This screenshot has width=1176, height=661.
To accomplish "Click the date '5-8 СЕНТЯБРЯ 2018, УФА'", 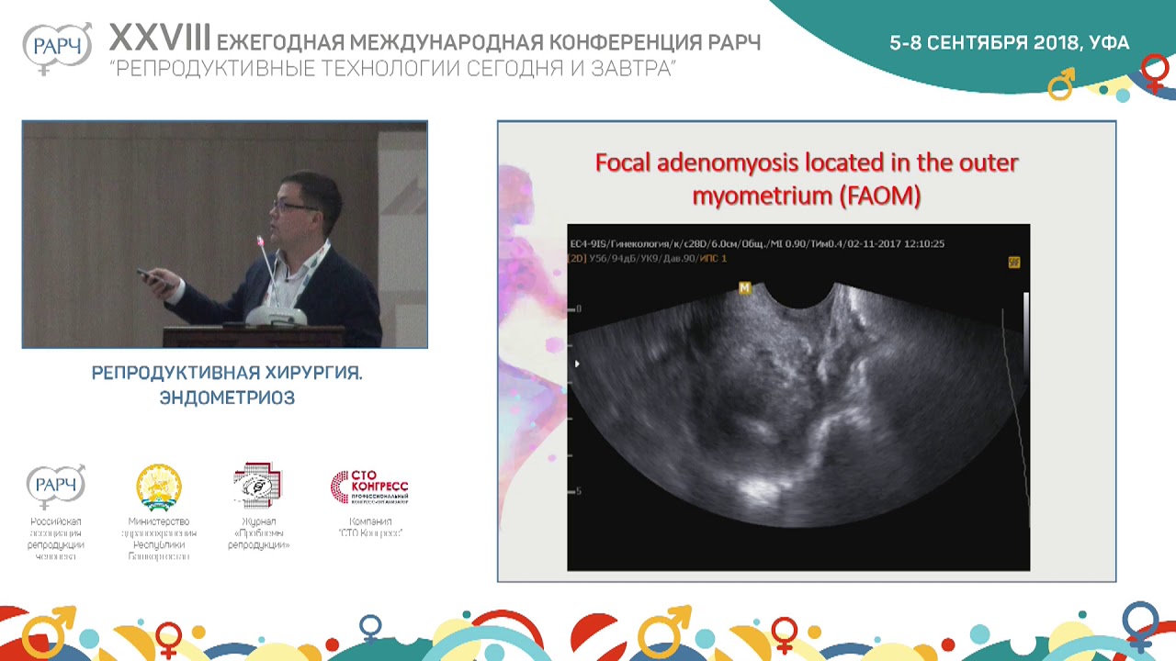I will tap(1009, 43).
